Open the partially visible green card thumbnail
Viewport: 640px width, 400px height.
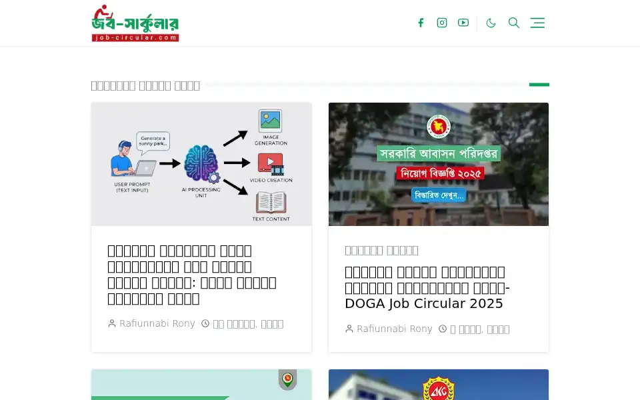point(201,385)
